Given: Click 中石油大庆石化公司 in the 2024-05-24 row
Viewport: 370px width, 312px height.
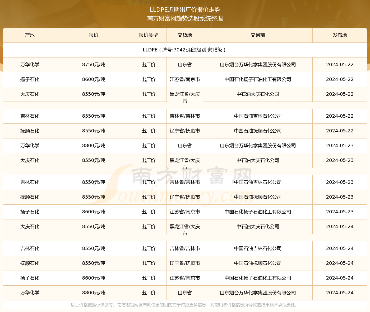Looking at the screenshot, I should (x=258, y=227).
